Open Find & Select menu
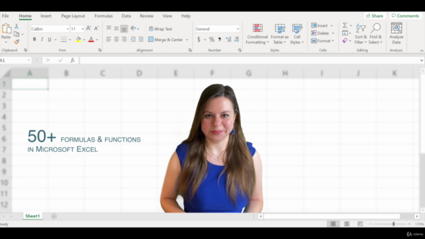Image resolution: width=425 pixels, height=239 pixels. click(375, 34)
